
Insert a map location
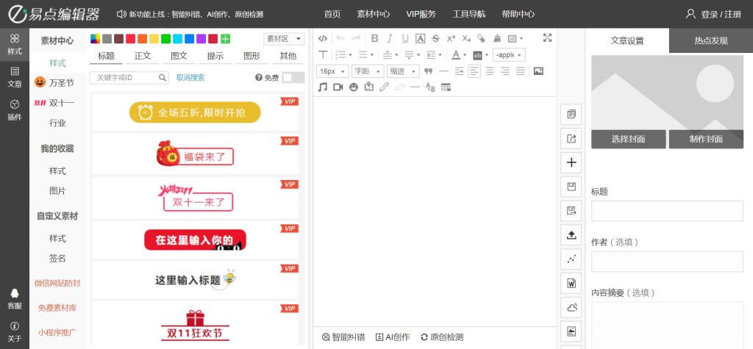pos(369,87)
